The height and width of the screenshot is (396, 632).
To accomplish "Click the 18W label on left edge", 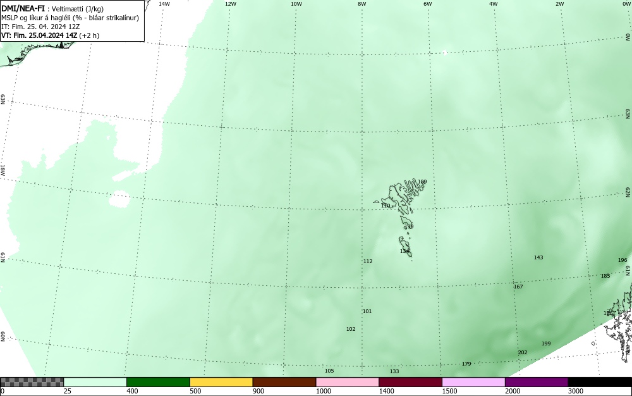I will [x=3, y=170].
